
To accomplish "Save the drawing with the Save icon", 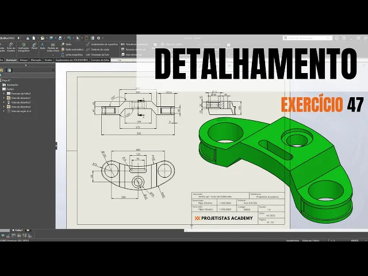I will tap(51, 38).
